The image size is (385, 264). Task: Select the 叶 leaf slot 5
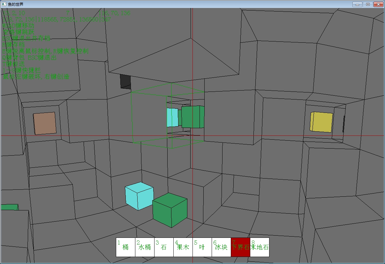click(x=202, y=247)
